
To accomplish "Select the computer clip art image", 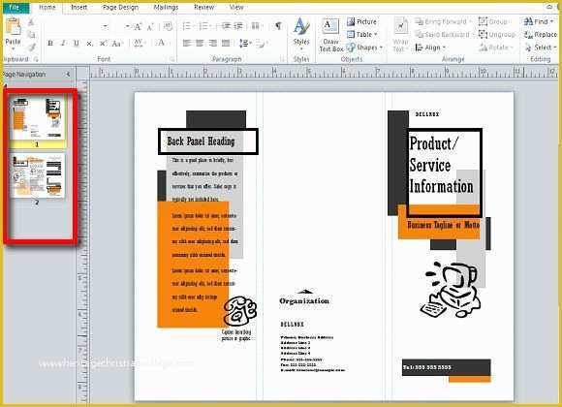I will 451,290.
